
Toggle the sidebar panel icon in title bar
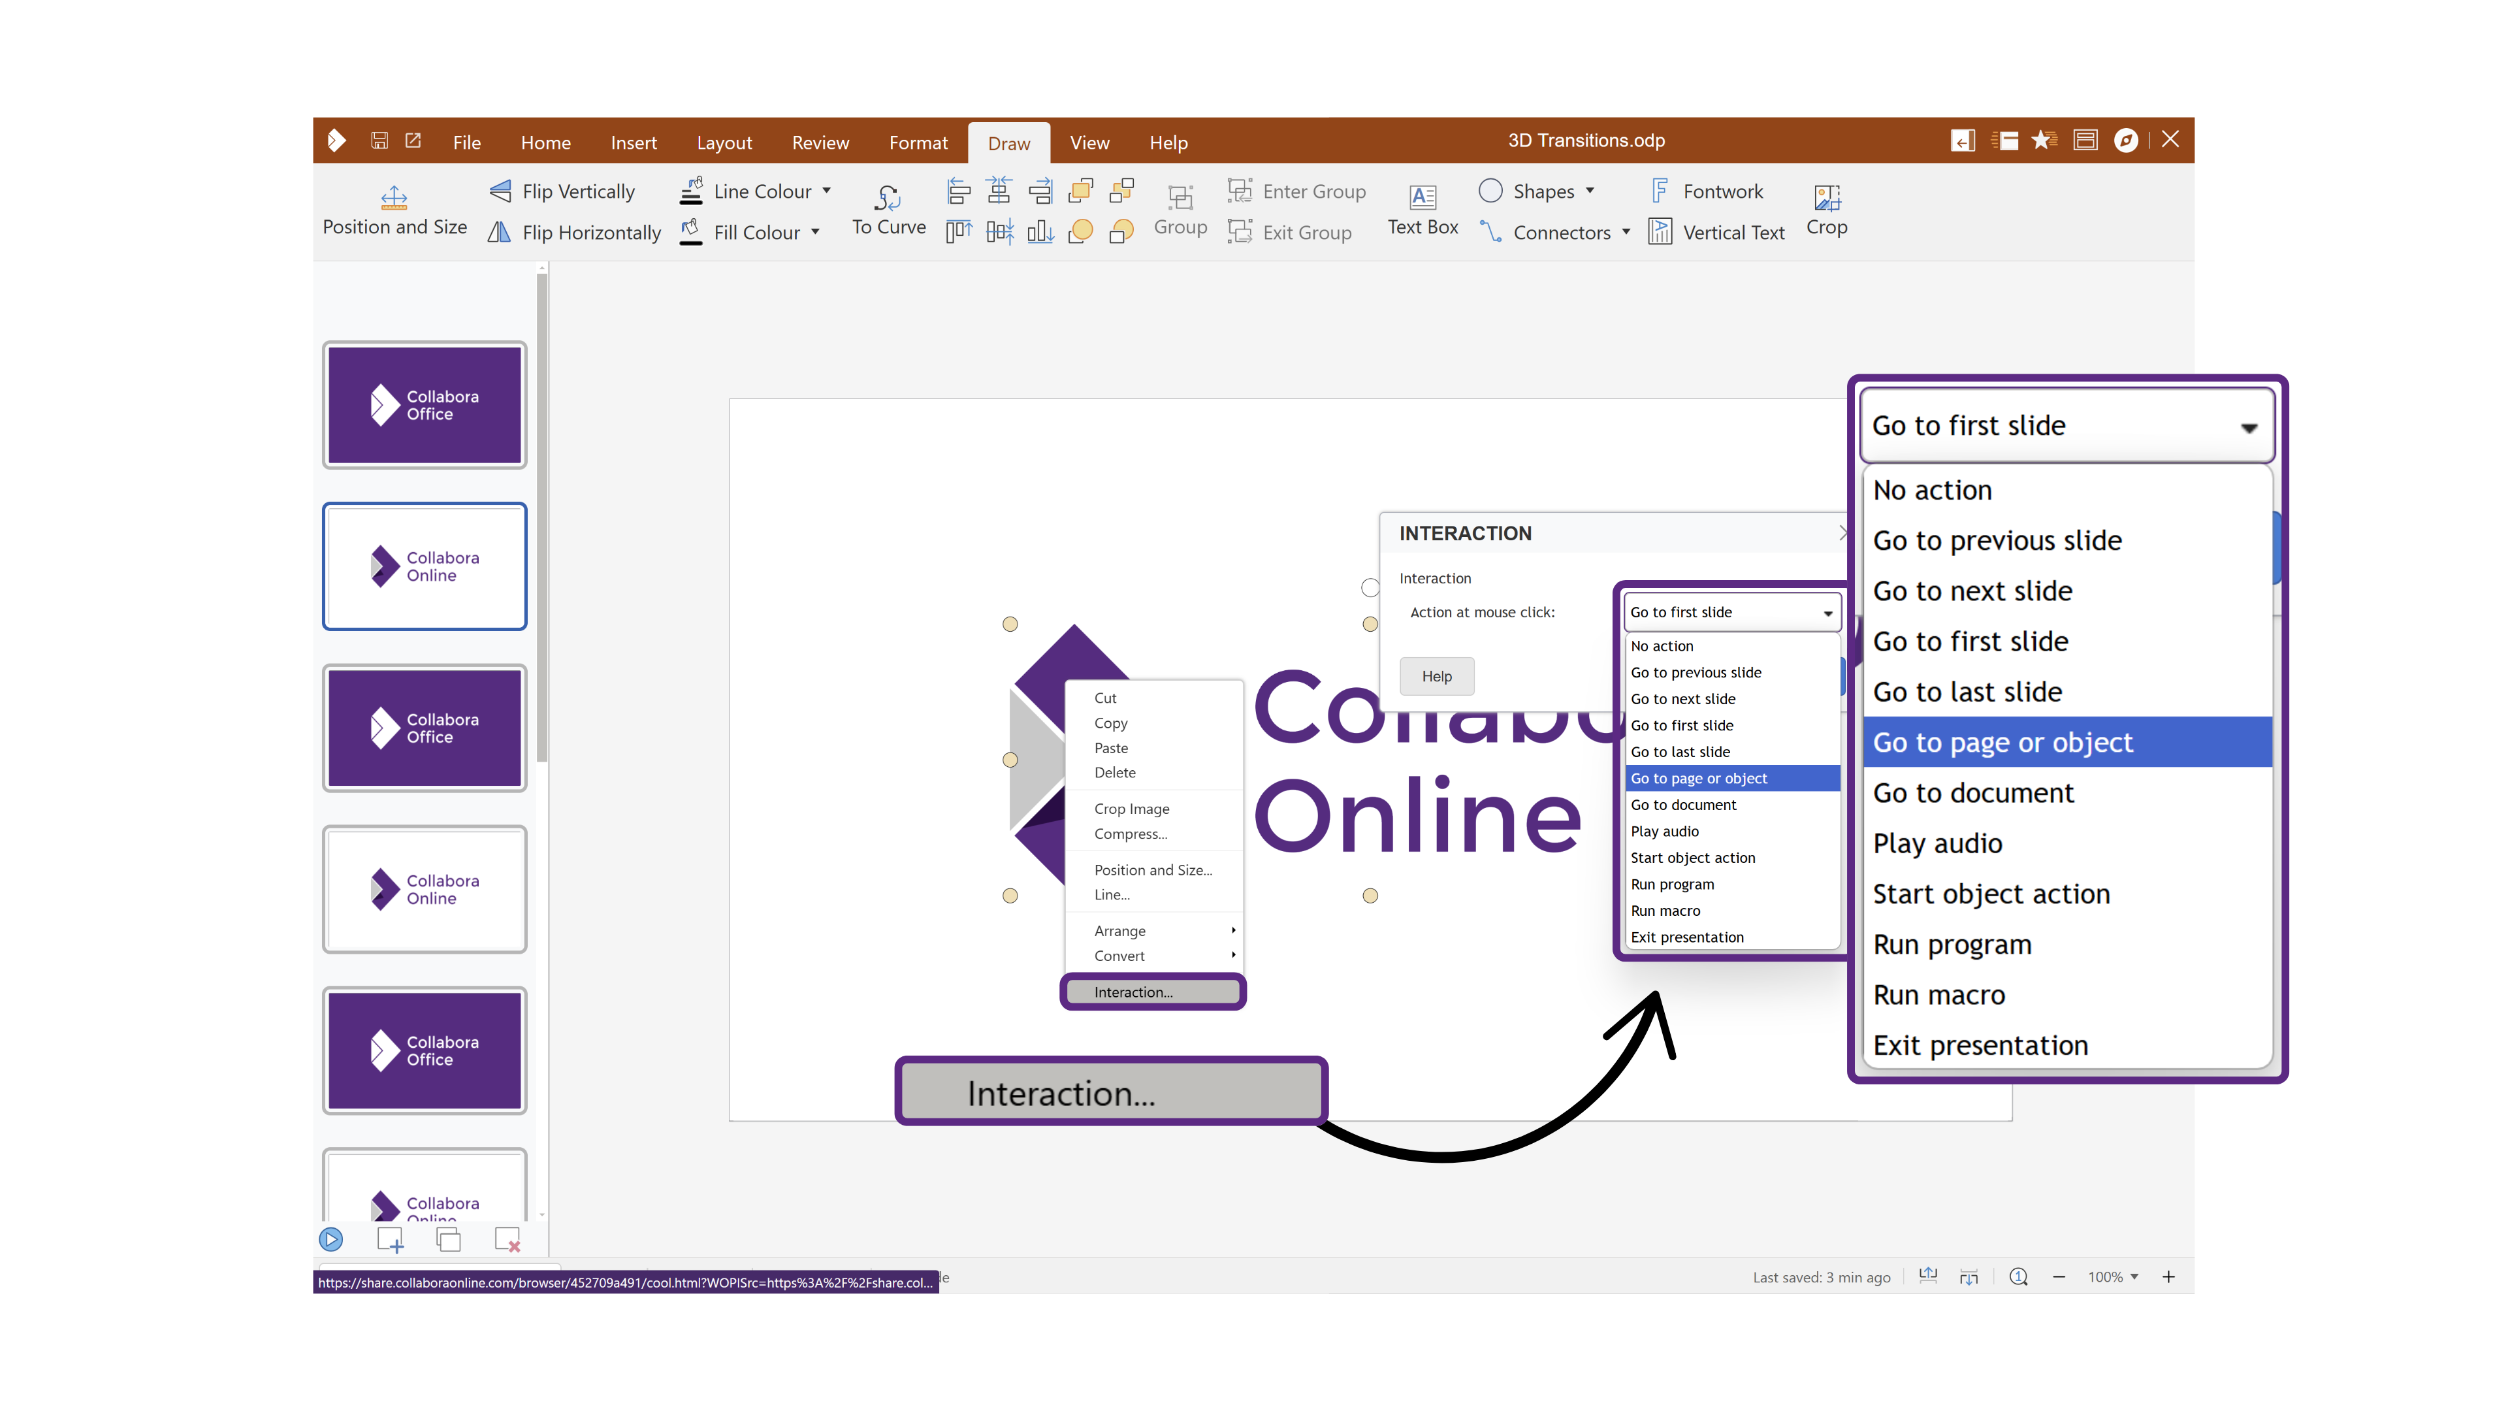(1964, 141)
